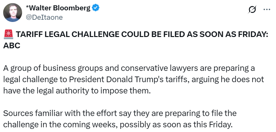276x132 pixels.
Task: Click the red siren emoji
Action: pos(9,35)
